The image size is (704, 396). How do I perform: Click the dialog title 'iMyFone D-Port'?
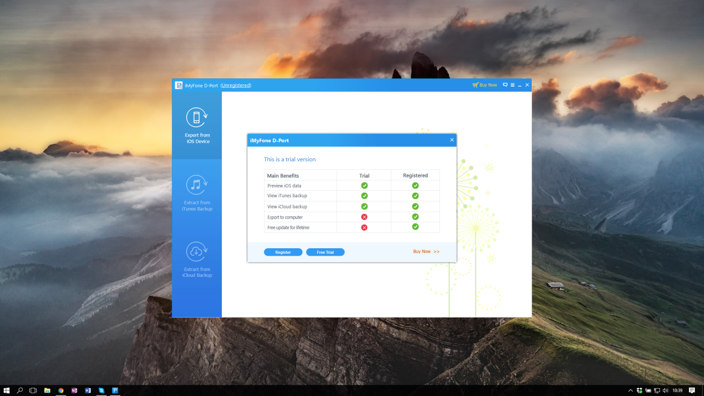[270, 140]
